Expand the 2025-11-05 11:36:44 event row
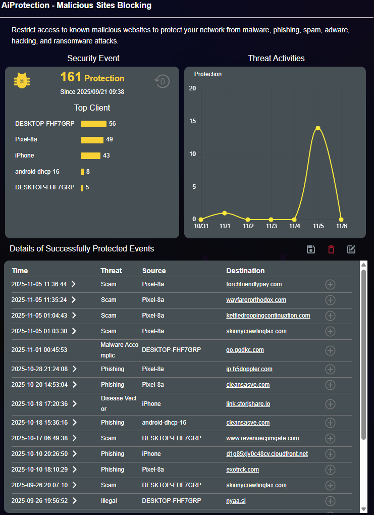The image size is (374, 515). click(x=74, y=285)
